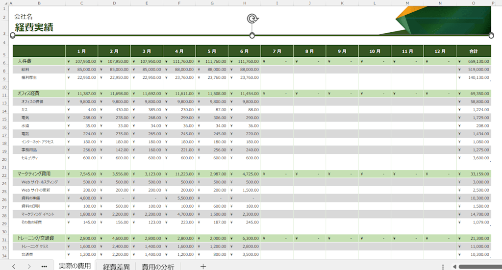Click the 659,130.00 total cell
Viewport: 502px width, 270px height.
474,61
